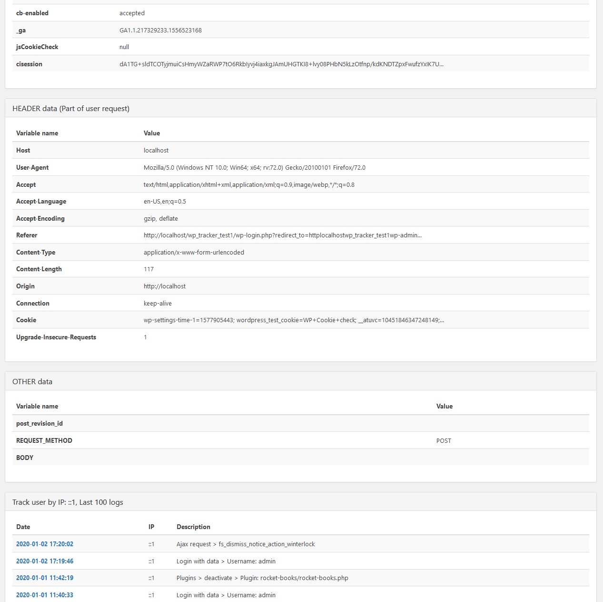Select the Referer URL value

point(283,235)
